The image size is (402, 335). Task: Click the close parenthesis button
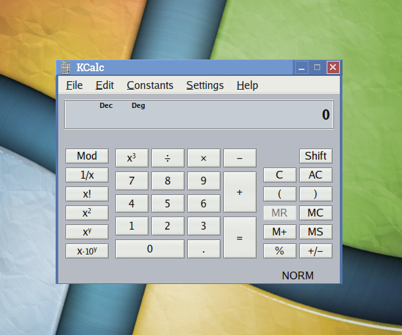316,194
